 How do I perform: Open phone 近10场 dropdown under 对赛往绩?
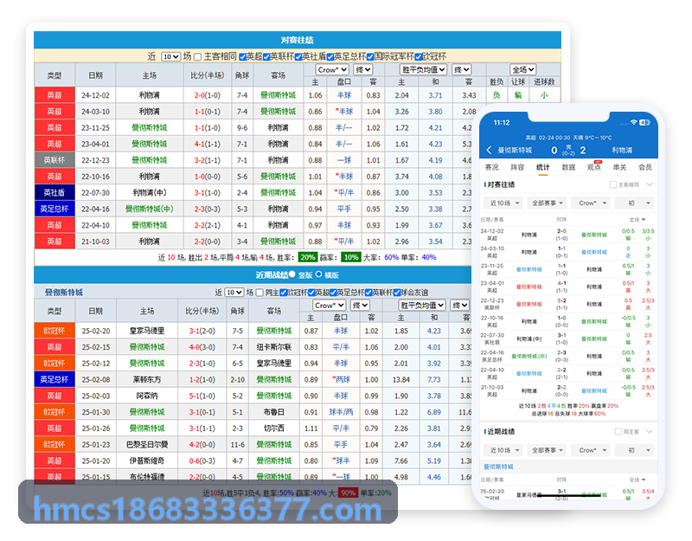coord(504,203)
